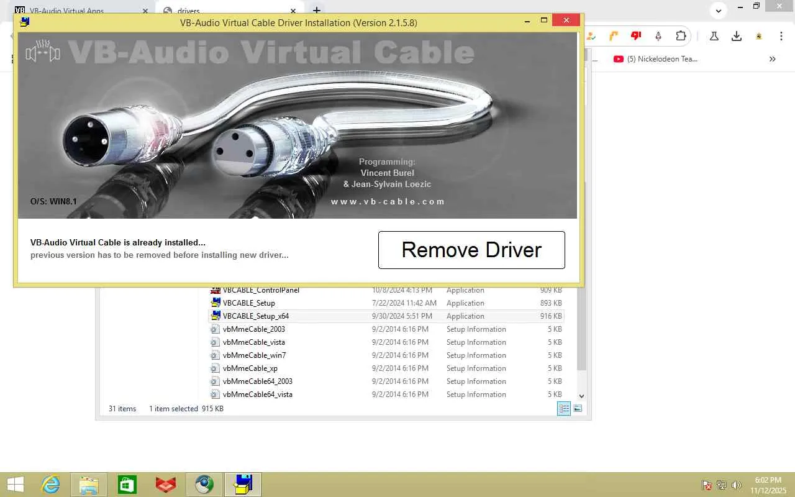The height and width of the screenshot is (497, 795).
Task: Click the 916 KB size cell
Action: (x=551, y=316)
